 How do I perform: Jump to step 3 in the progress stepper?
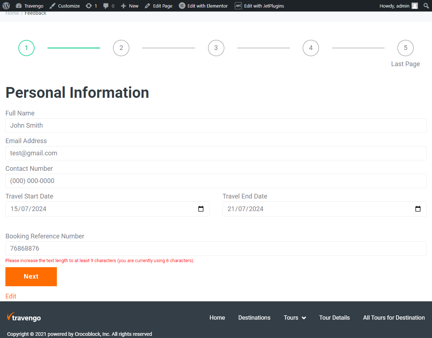point(216,48)
